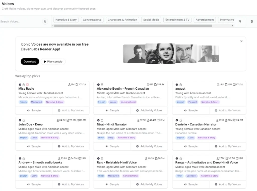Viewport: 257px width, 191px height.
Task: Choose the Entertainment & TV filter
Action: pyautogui.click(x=177, y=20)
